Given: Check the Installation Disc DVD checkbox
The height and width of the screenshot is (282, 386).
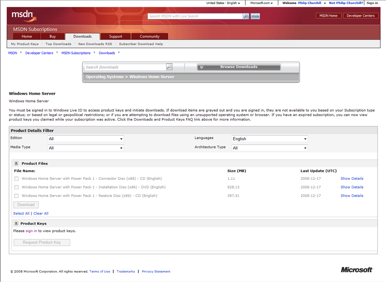Looking at the screenshot, I should (x=16, y=187).
